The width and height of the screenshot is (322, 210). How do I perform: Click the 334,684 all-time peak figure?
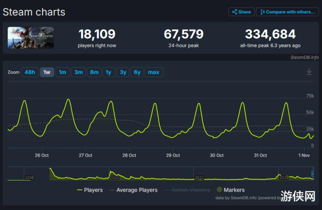(270, 34)
